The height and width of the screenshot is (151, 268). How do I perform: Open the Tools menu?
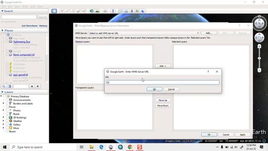[x=25, y=7]
